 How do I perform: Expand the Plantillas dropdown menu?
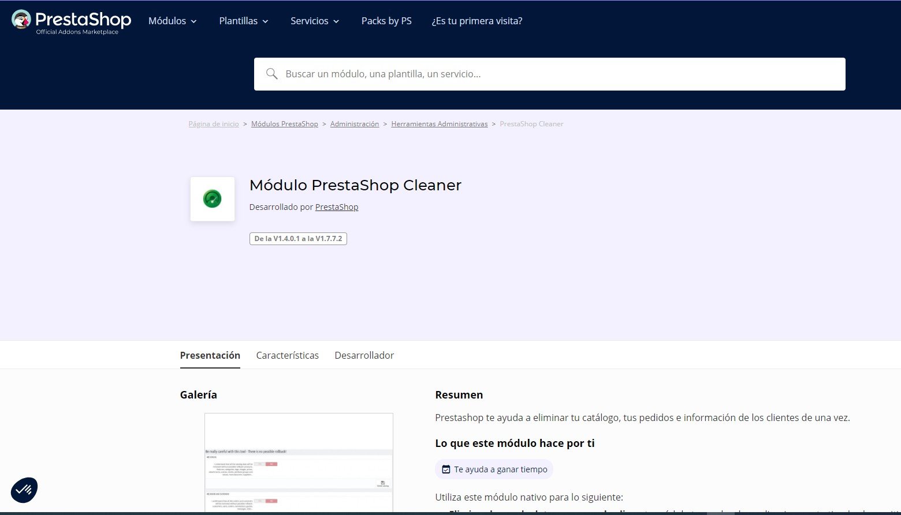pos(244,21)
